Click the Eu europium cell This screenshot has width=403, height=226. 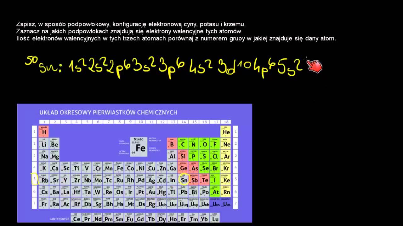(x=129, y=218)
